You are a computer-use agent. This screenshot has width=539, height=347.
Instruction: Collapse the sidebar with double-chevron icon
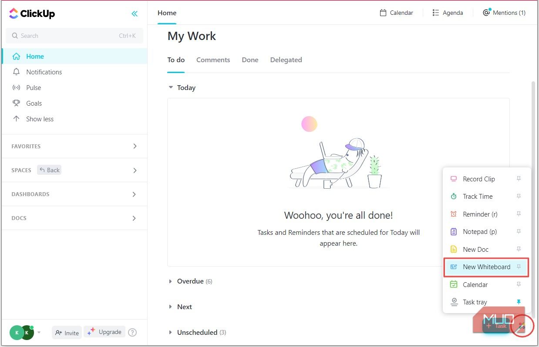tap(135, 13)
